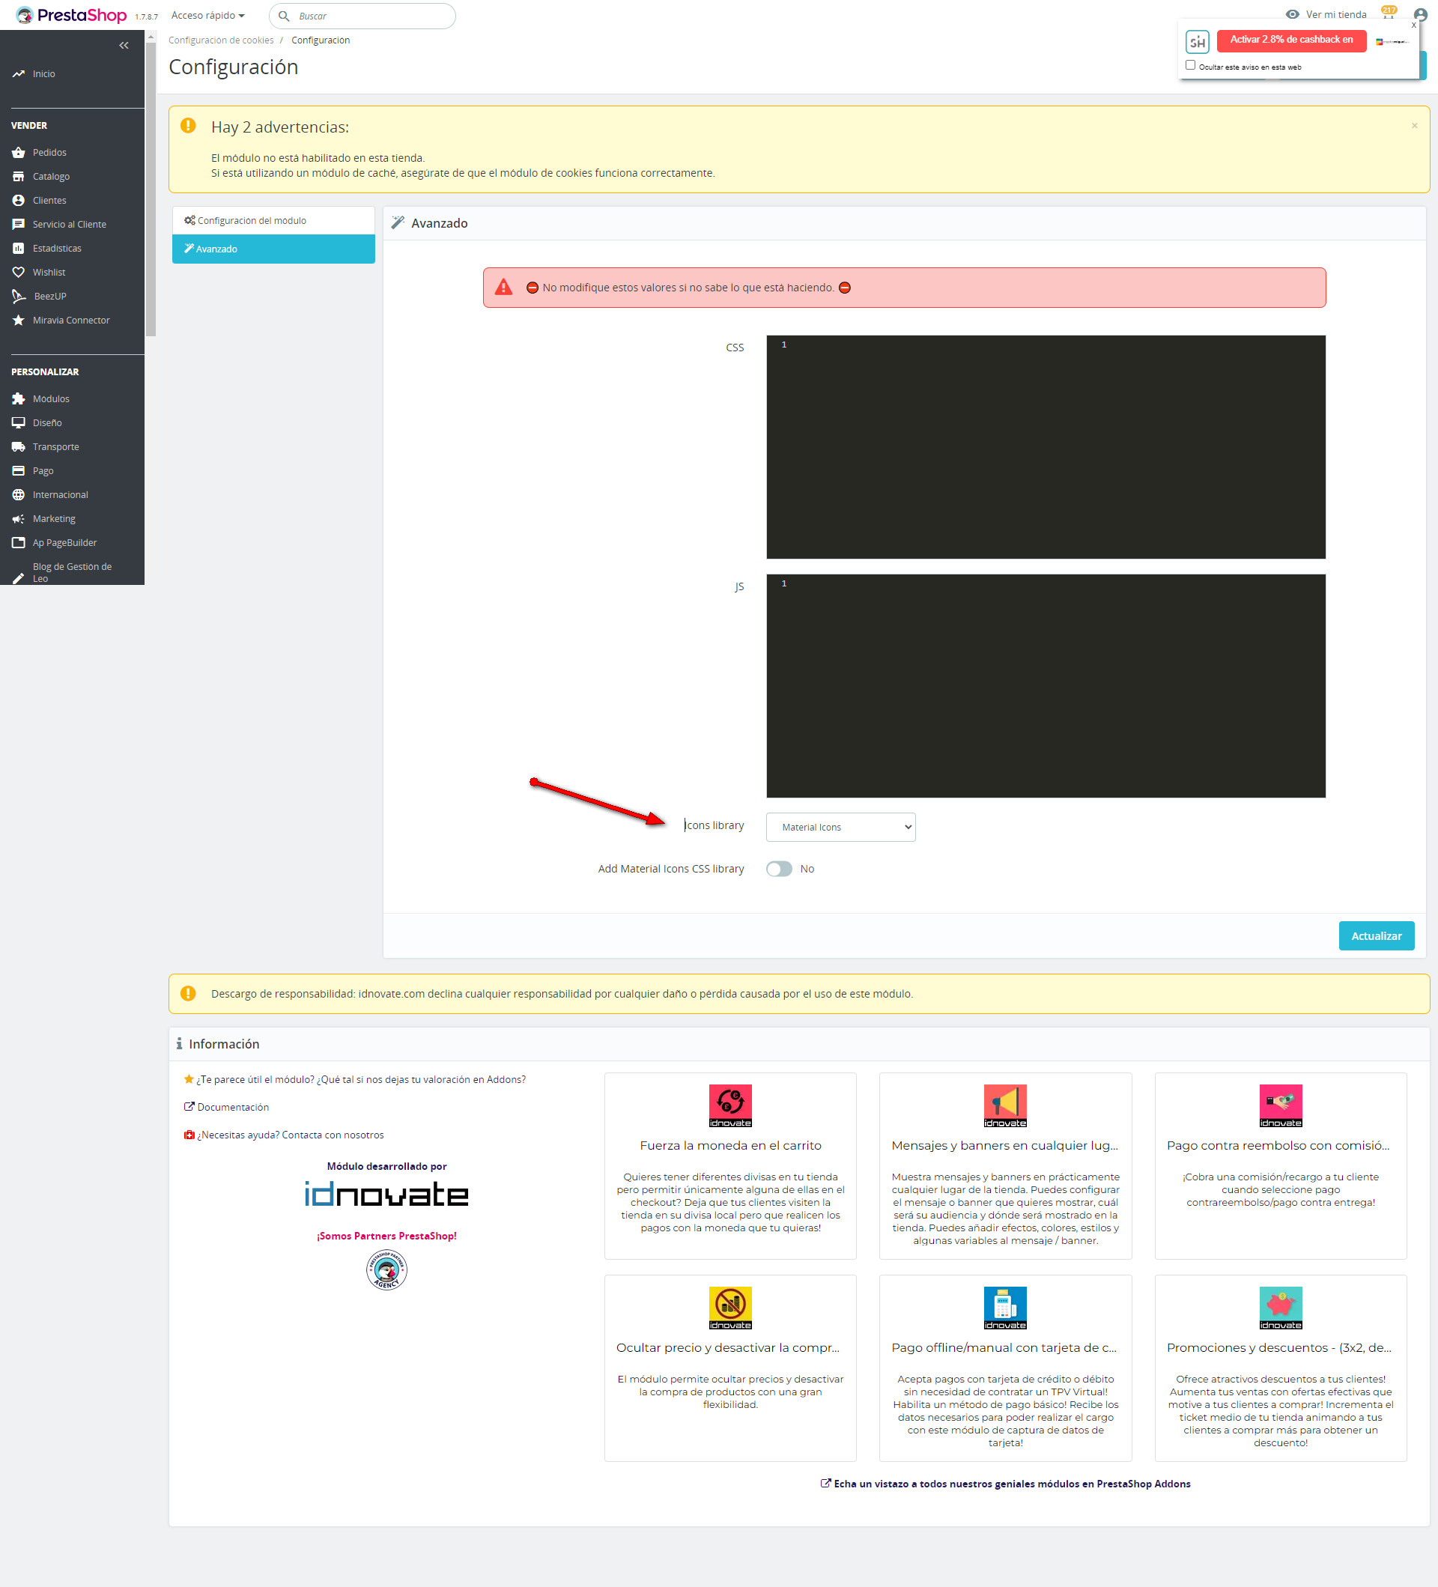Open Pedidos via basket icon
This screenshot has height=1587, width=1438.
pos(18,153)
